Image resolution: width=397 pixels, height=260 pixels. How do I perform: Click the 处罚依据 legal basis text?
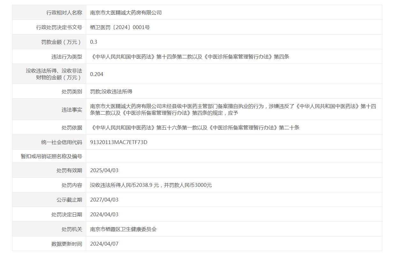[x=195, y=128]
